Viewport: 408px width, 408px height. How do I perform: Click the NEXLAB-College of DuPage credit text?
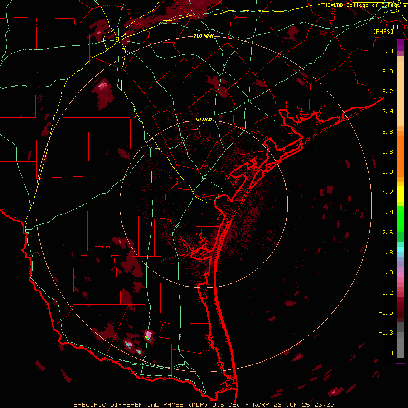[x=364, y=5]
